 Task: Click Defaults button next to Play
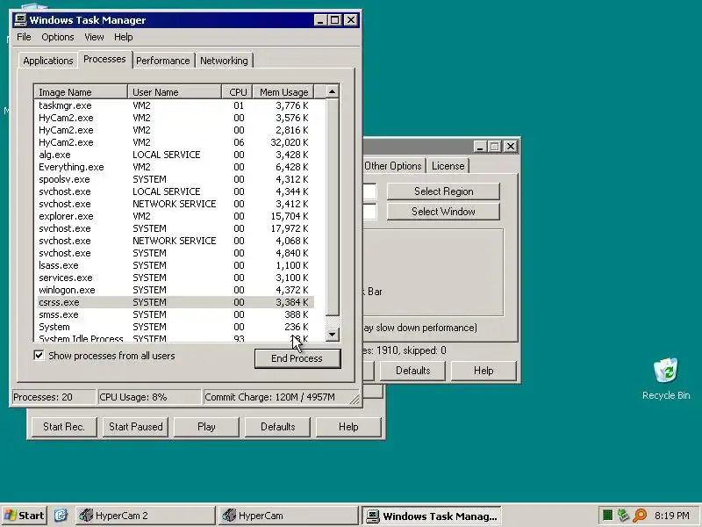click(x=277, y=427)
